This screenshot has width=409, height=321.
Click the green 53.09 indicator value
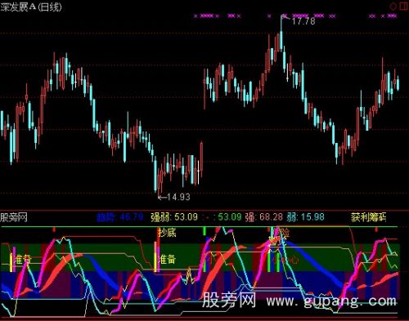pos(230,217)
